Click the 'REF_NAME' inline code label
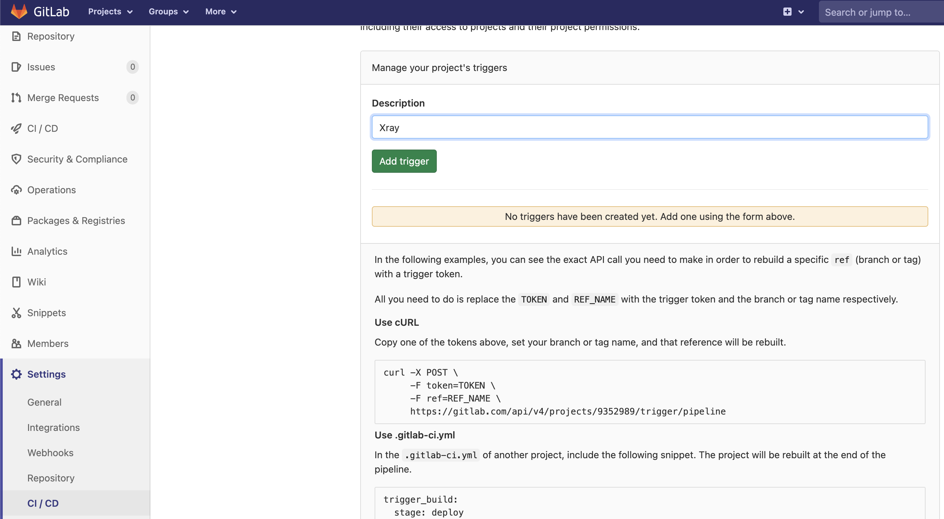Viewport: 944px width, 519px height. pyautogui.click(x=594, y=299)
